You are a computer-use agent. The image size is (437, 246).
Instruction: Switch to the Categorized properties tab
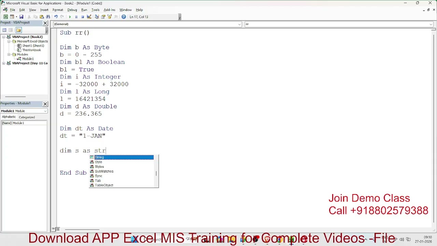tap(27, 117)
